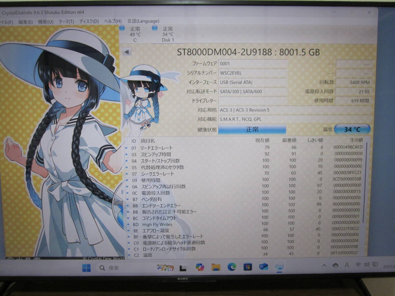Show hidden tray icons chevron

(325, 265)
